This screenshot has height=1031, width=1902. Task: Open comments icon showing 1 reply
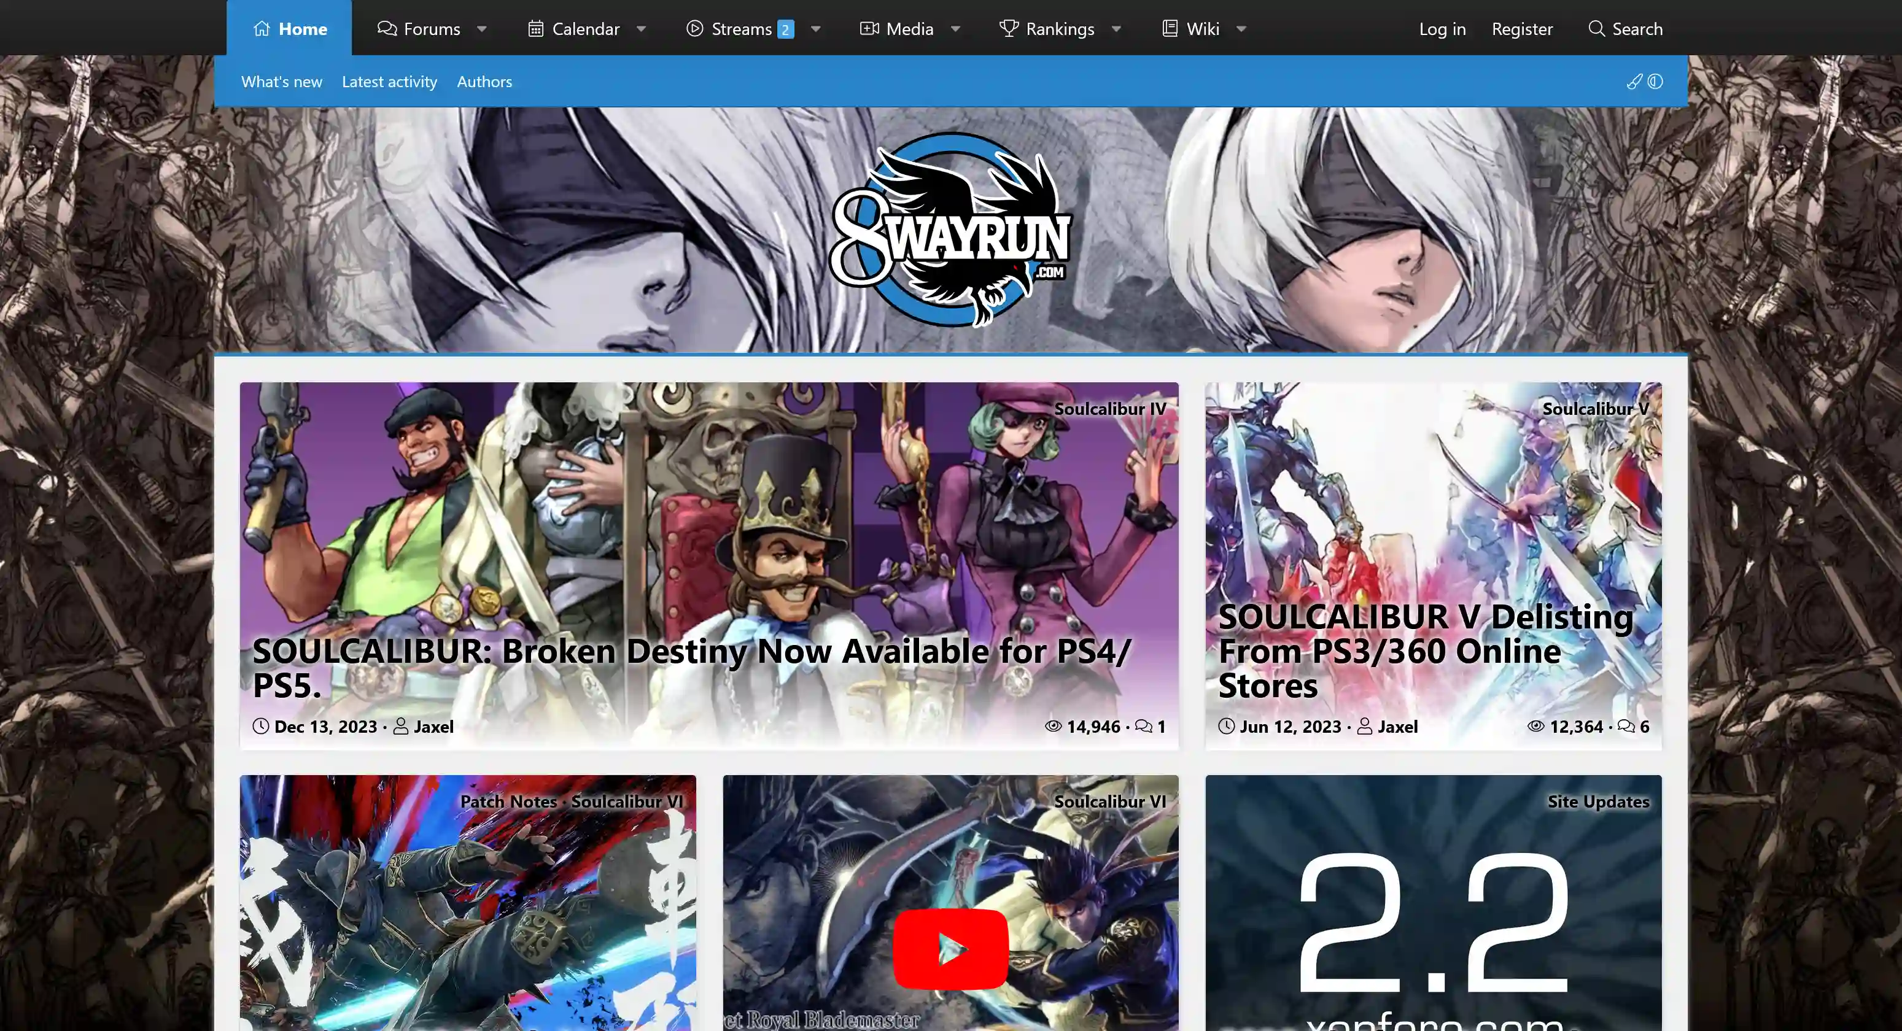[x=1151, y=726]
